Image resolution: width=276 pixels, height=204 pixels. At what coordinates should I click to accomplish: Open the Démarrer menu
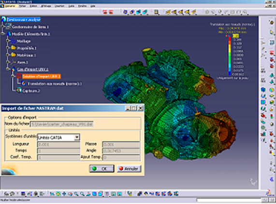point(10,6)
